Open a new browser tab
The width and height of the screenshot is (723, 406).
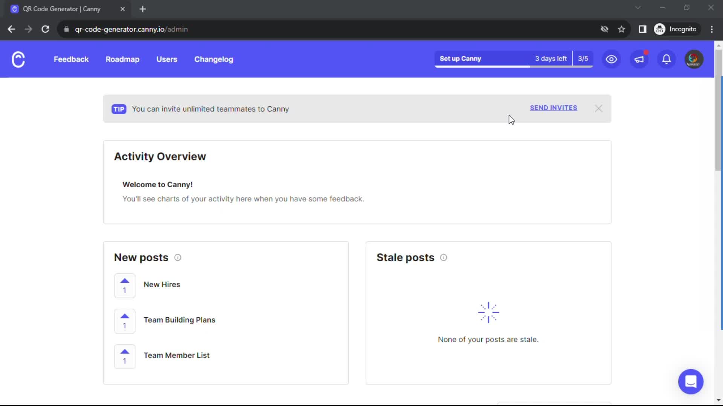pos(143,9)
